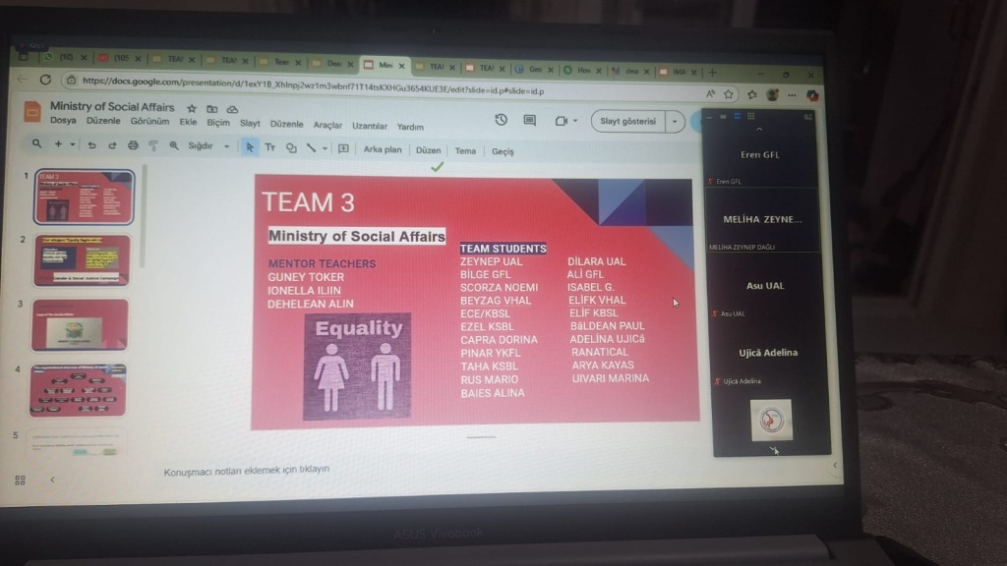The height and width of the screenshot is (566, 1007).
Task: Redo the last action
Action: point(112,145)
